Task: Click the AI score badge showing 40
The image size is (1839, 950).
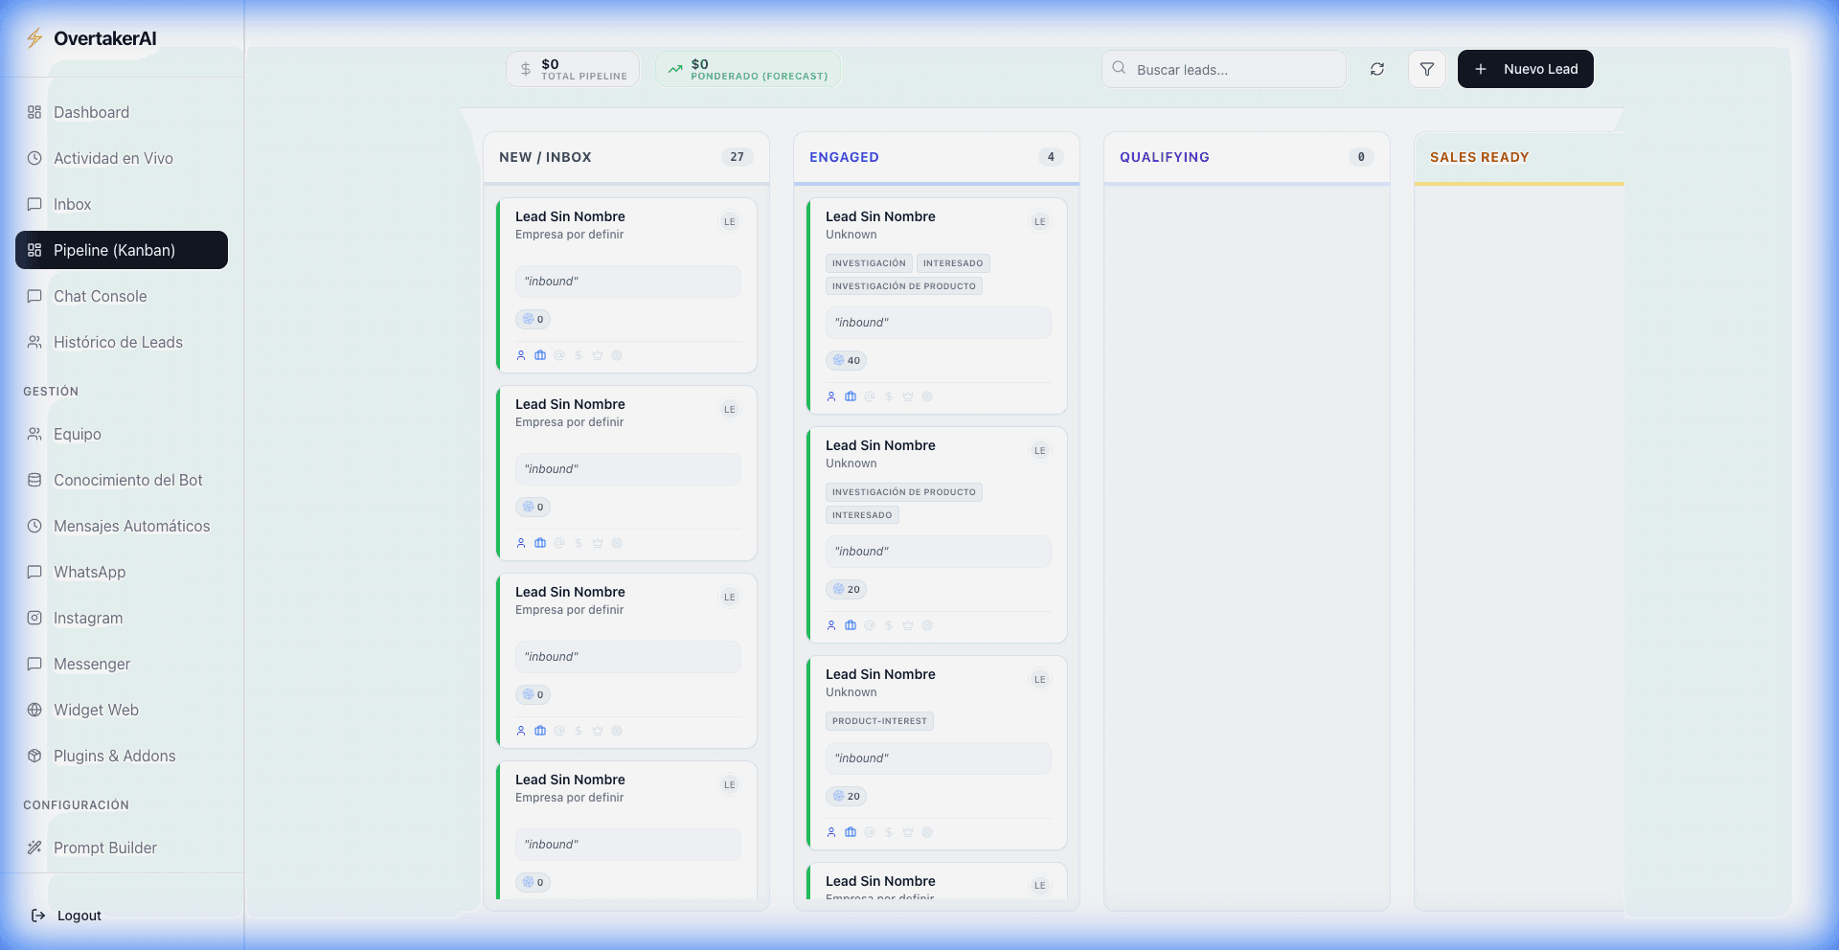Action: pyautogui.click(x=846, y=360)
